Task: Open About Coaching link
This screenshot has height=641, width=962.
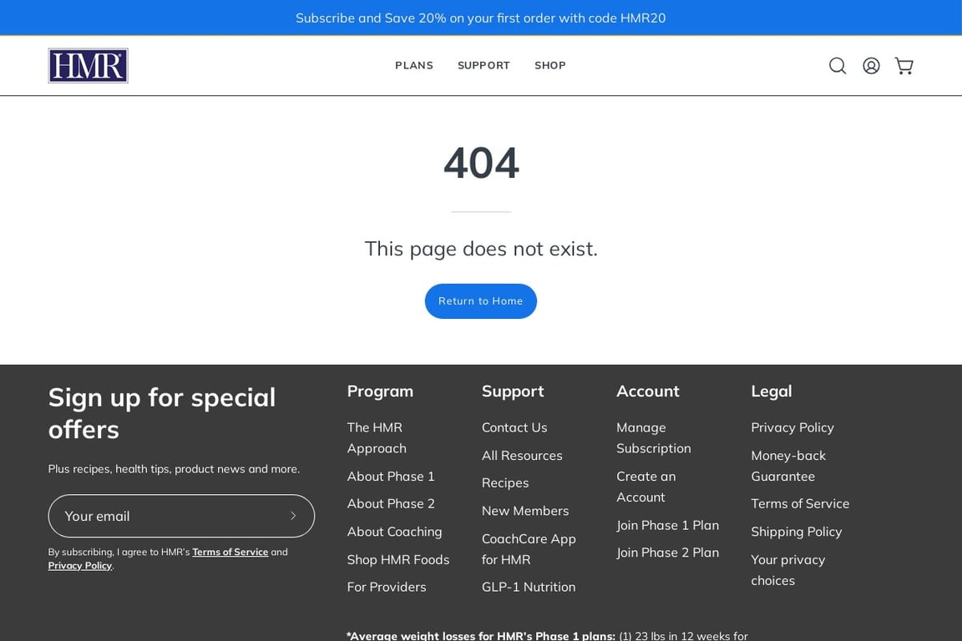Action: [394, 532]
